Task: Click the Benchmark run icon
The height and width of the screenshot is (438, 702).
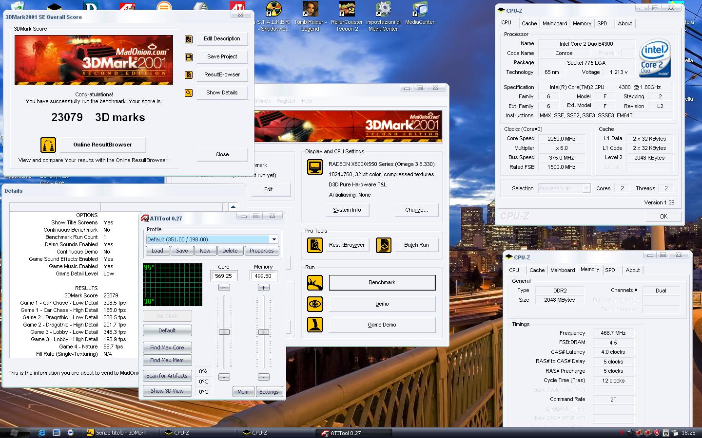Action: coord(315,283)
